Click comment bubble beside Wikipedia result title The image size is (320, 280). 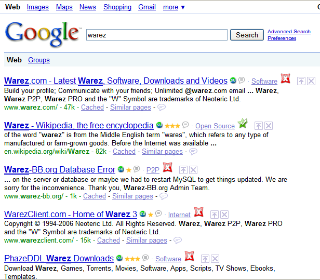coord(185,125)
